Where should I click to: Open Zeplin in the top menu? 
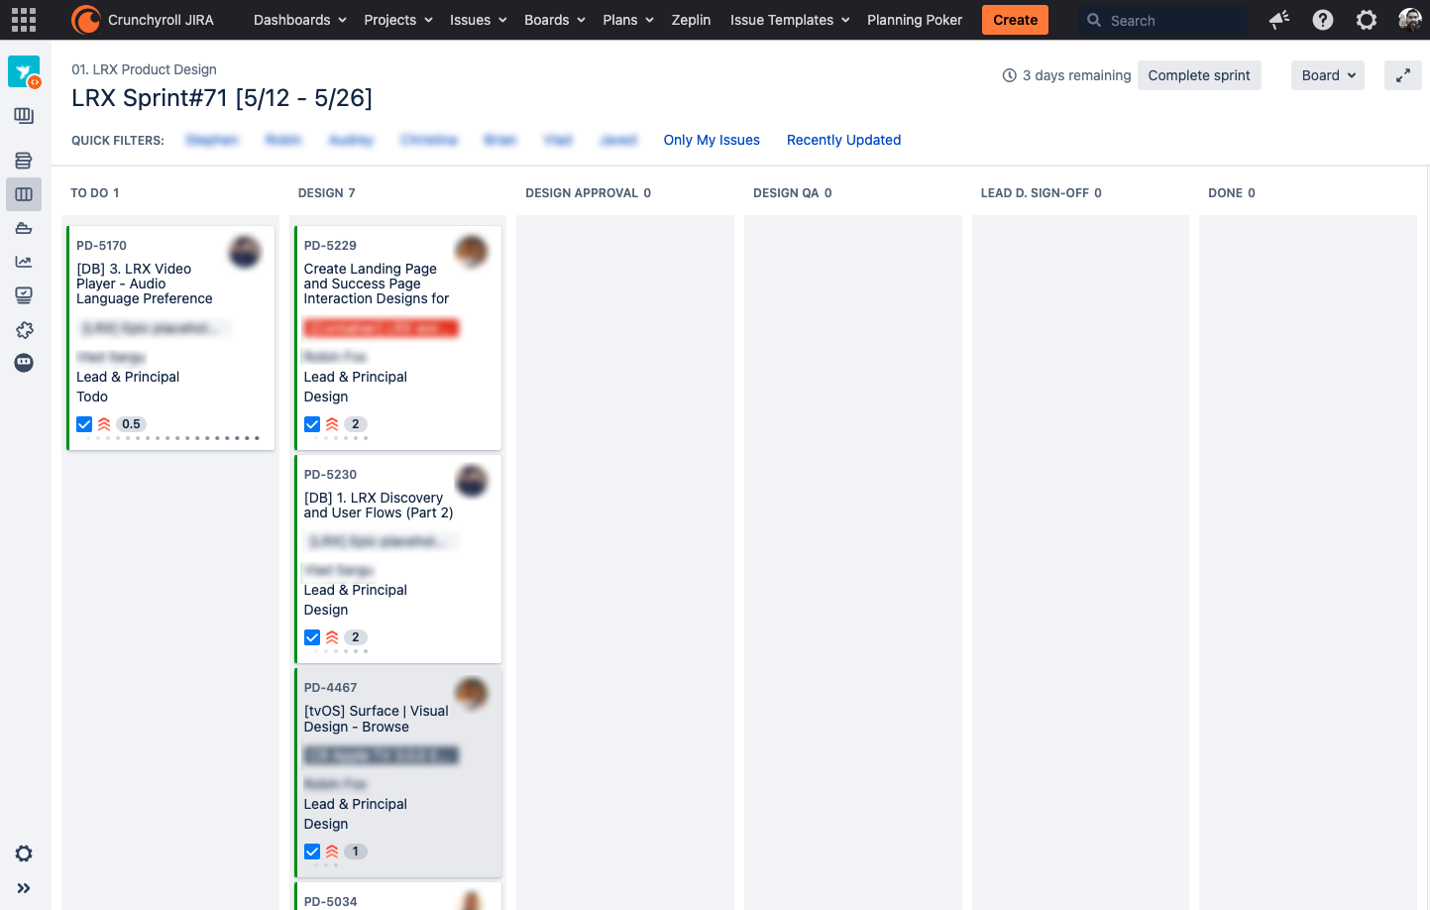click(691, 20)
